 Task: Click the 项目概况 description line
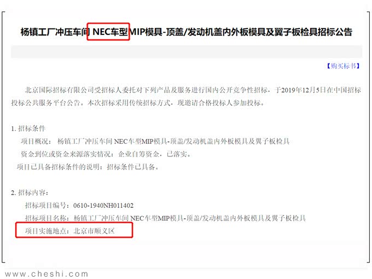click(x=155, y=141)
